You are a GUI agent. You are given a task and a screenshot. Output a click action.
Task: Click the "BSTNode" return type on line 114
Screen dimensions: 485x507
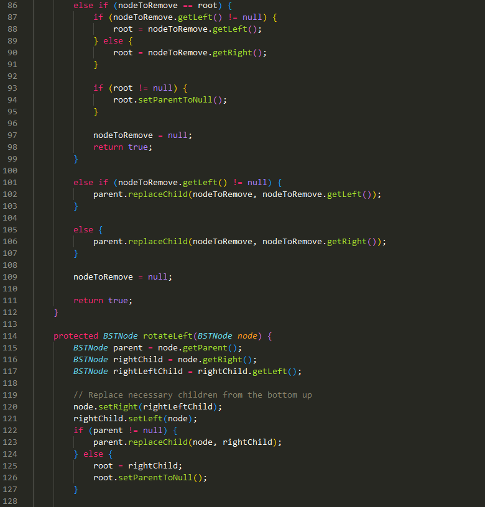[x=121, y=336]
